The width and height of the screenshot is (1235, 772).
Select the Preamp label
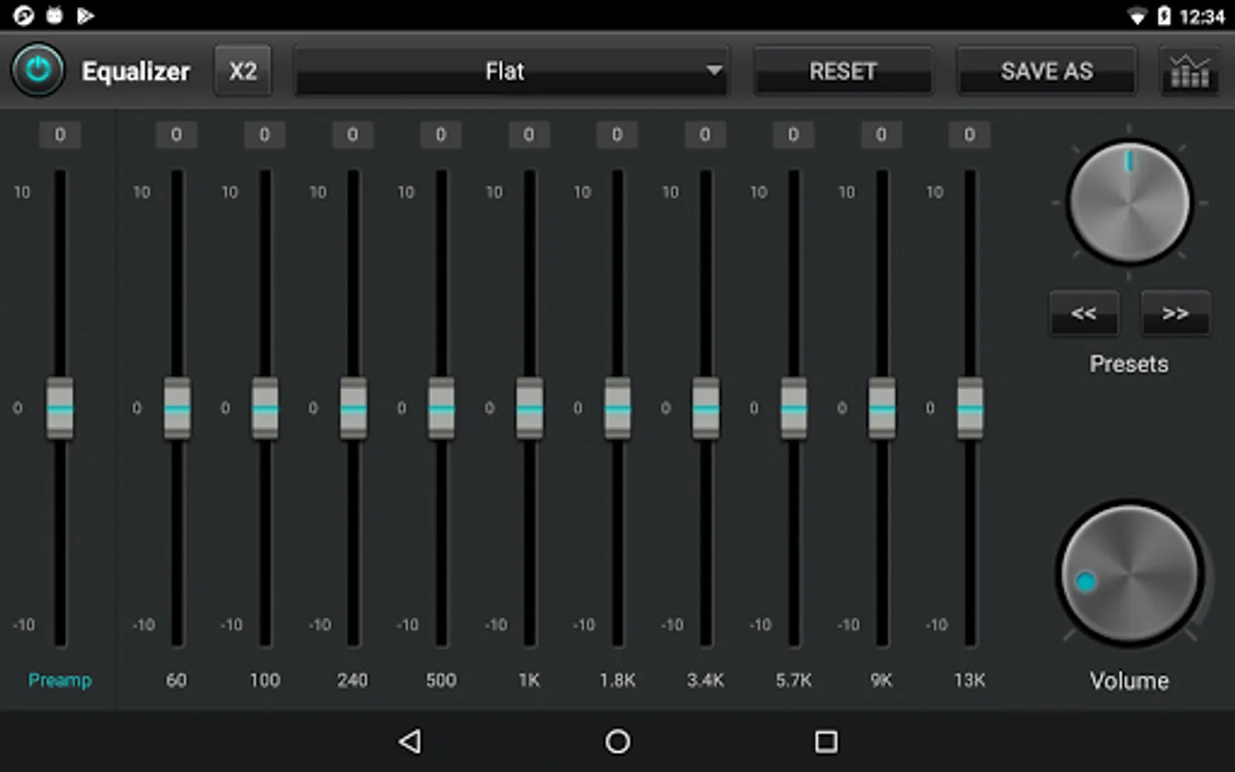[x=60, y=681]
